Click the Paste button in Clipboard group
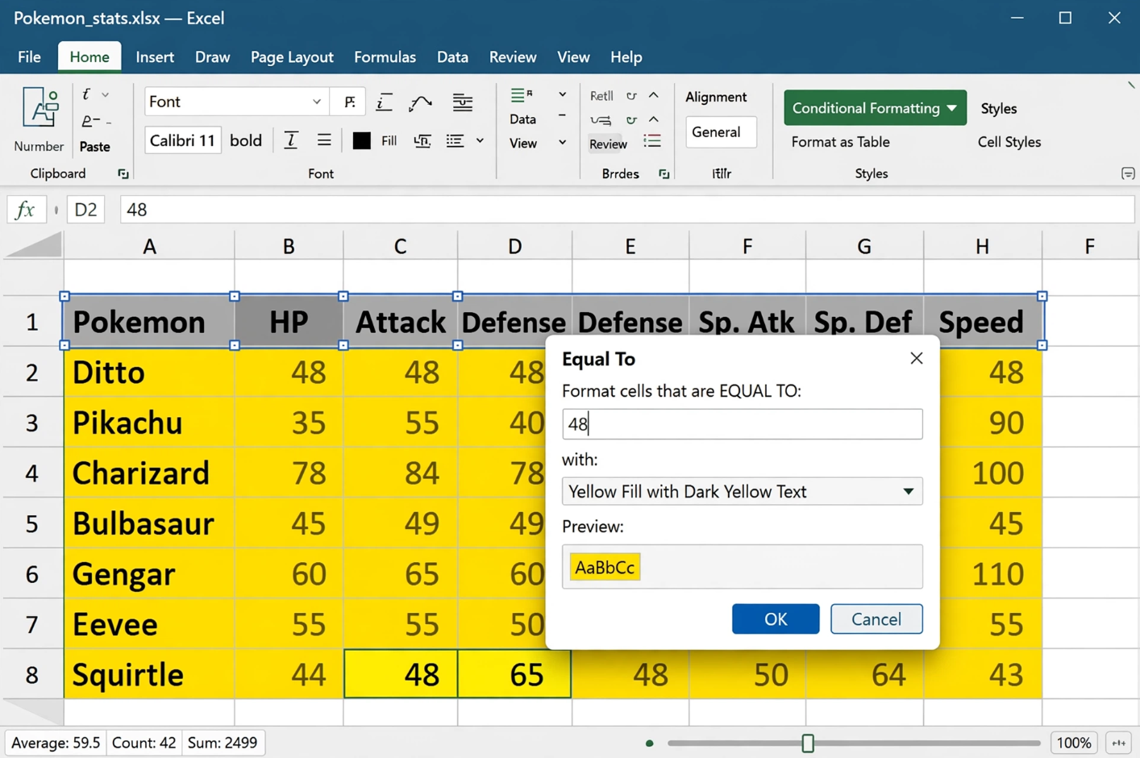This screenshot has height=758, width=1140. point(94,147)
